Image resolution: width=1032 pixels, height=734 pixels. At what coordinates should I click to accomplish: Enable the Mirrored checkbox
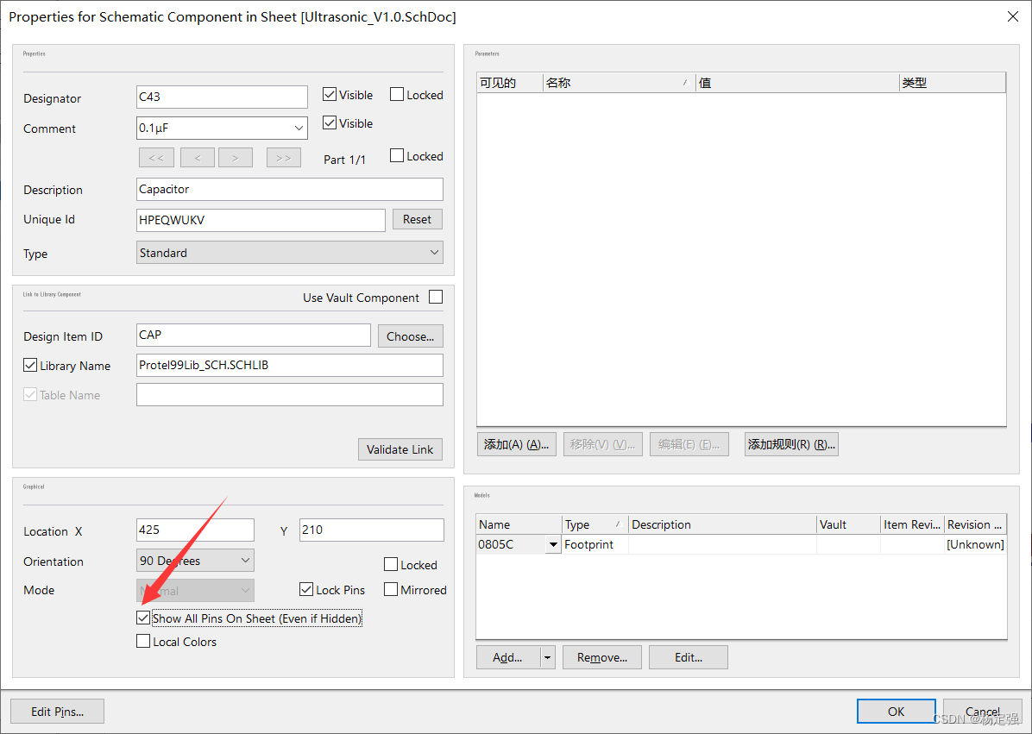[391, 590]
